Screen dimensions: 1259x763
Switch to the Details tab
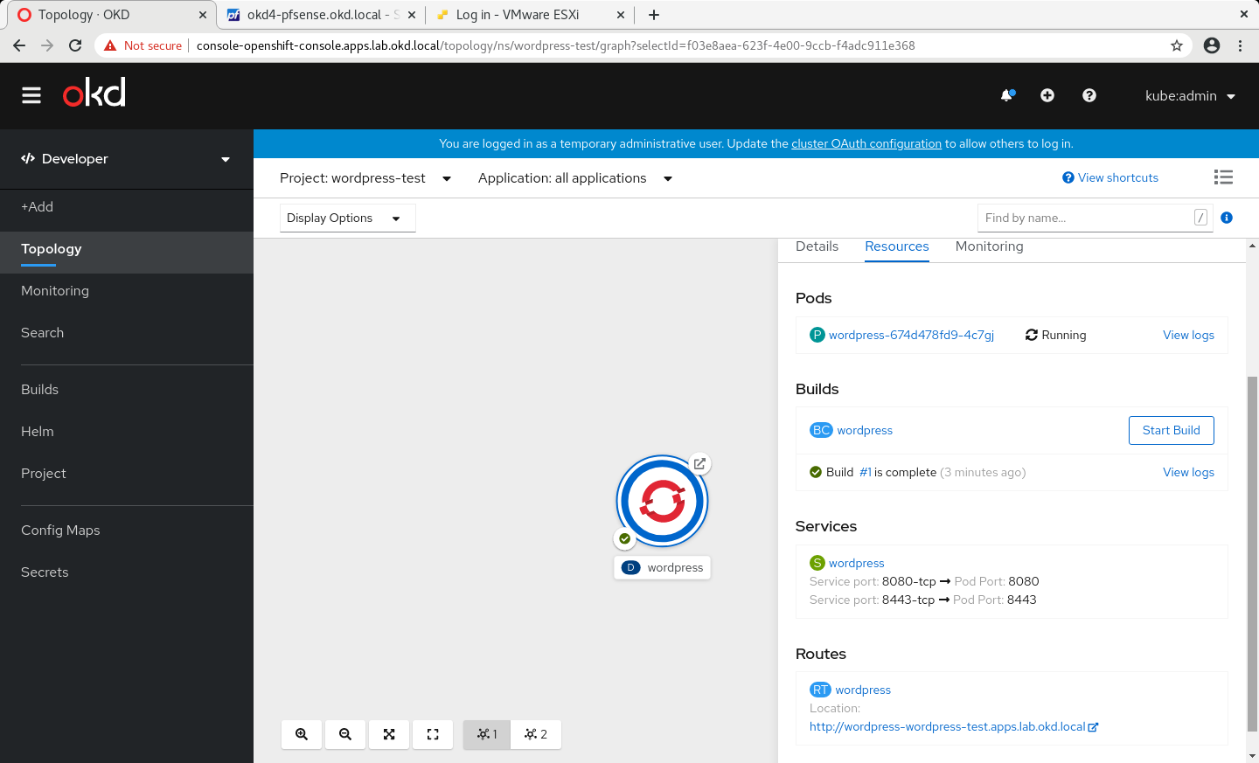[x=817, y=246]
